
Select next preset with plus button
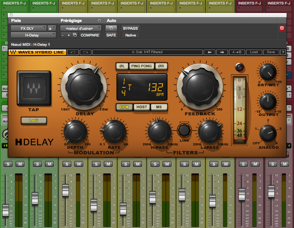[69, 35]
